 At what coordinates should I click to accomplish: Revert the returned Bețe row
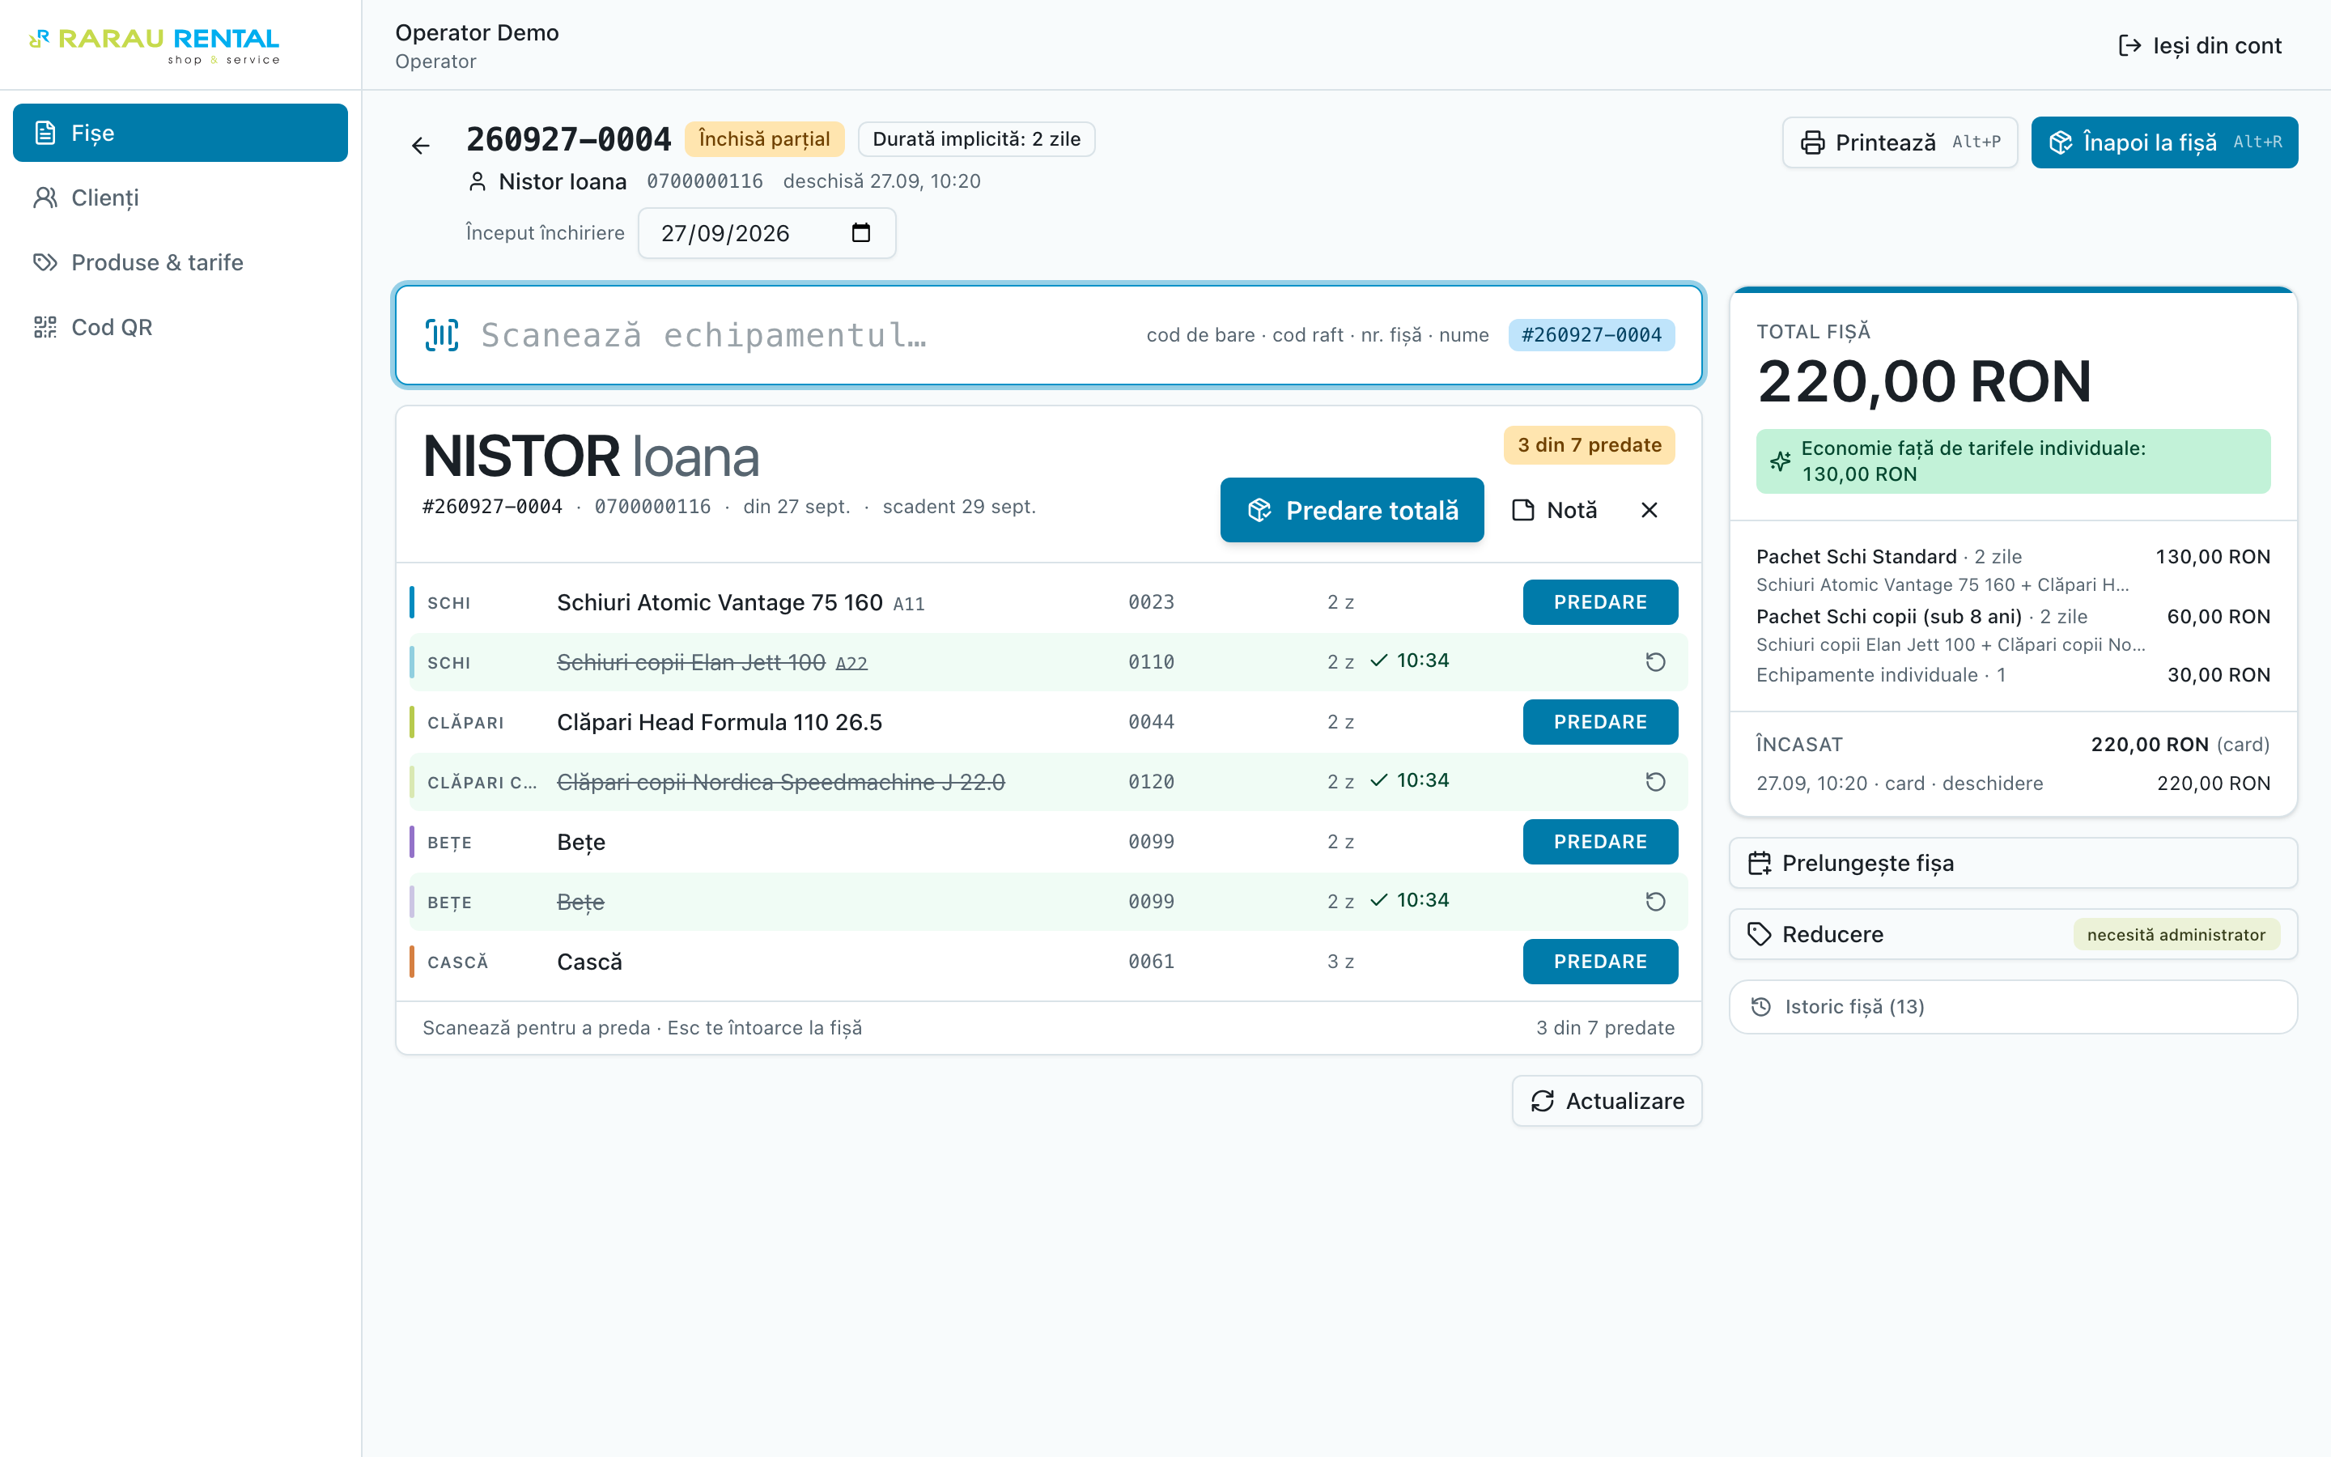[x=1655, y=902]
